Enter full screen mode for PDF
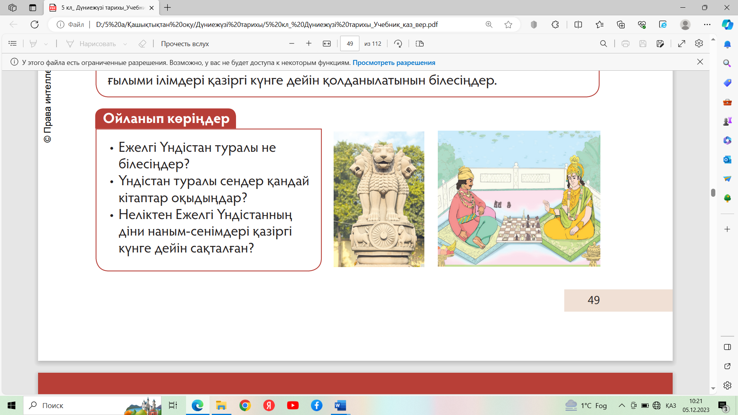Screen dimensions: 738x415 (681, 44)
